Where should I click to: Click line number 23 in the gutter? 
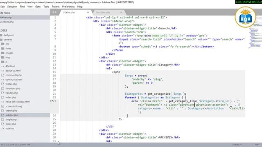pyautogui.click(x=54, y=101)
